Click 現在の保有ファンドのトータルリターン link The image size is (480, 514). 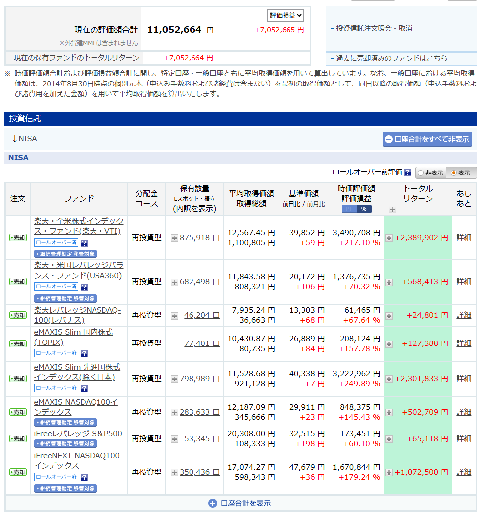(x=77, y=58)
